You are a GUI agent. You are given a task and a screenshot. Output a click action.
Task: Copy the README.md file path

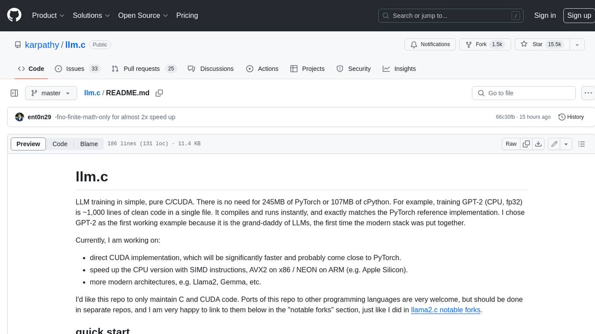point(159,93)
